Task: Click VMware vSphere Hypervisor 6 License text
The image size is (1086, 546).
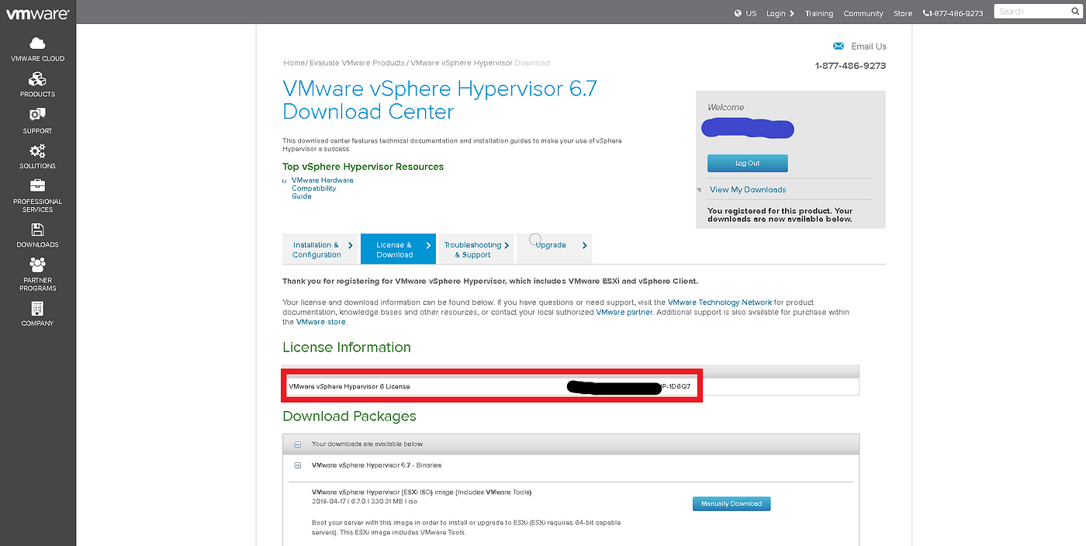Action: tap(349, 386)
